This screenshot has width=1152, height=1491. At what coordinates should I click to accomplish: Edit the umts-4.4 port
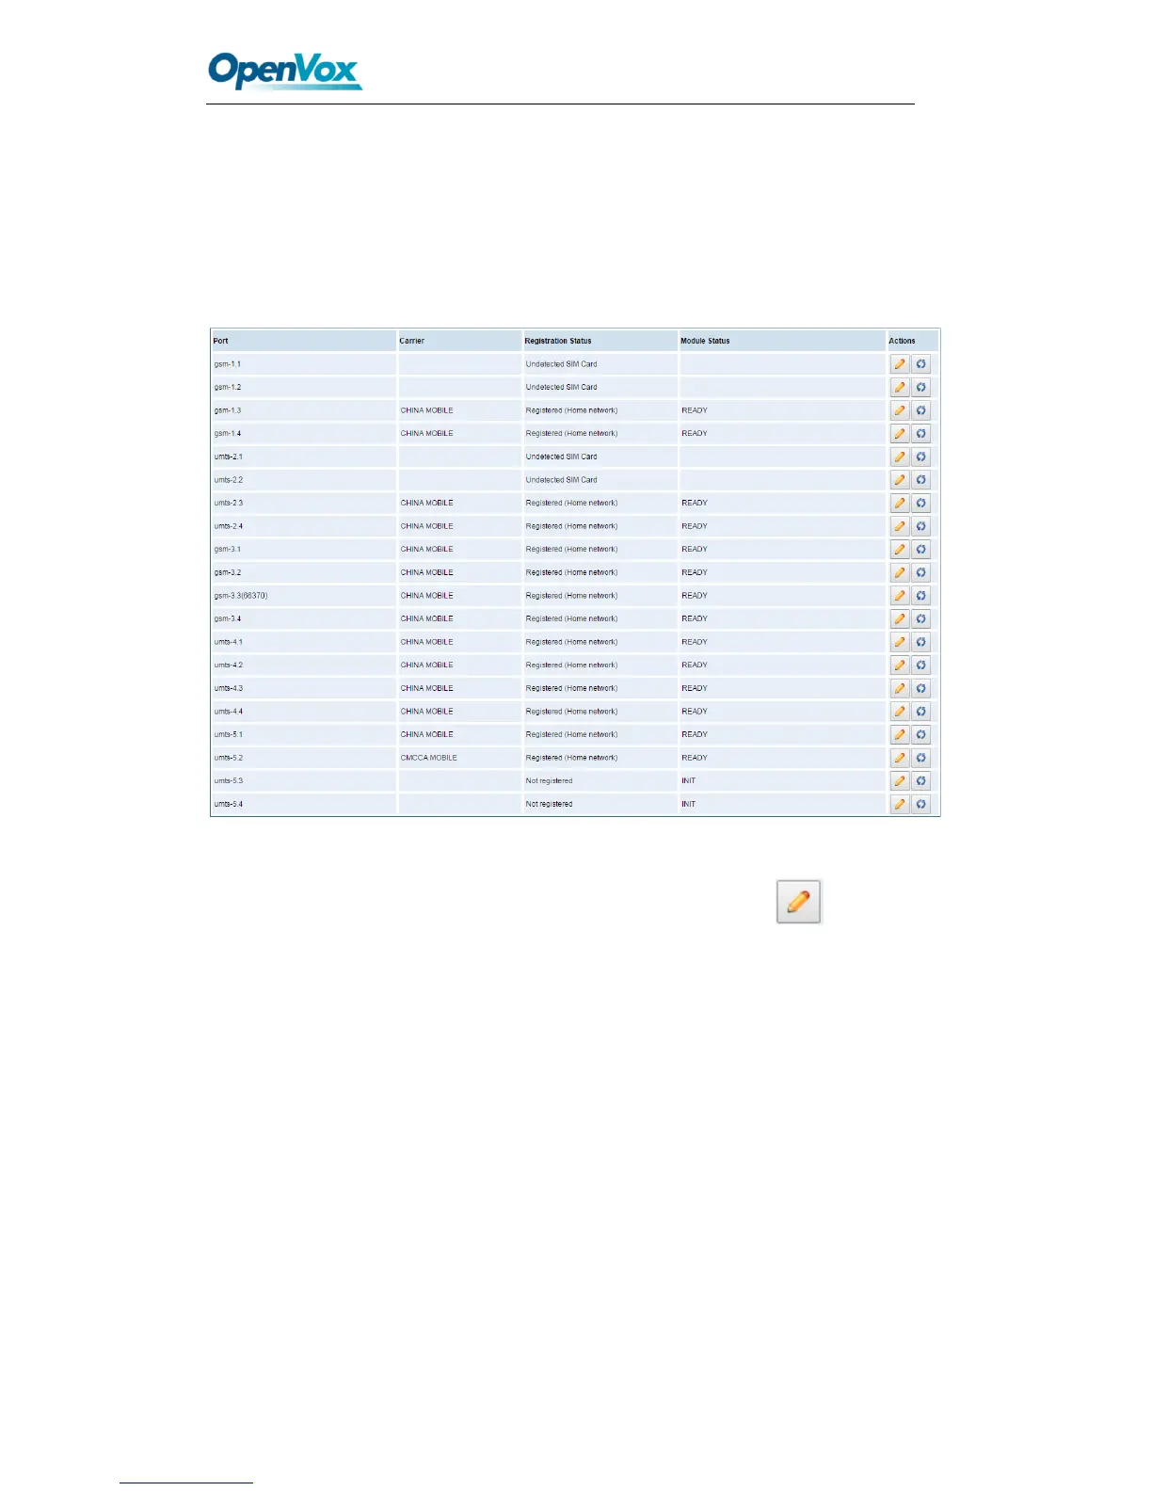900,712
